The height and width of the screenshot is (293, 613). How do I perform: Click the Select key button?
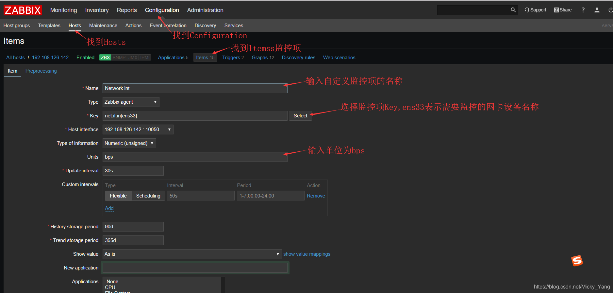point(300,116)
